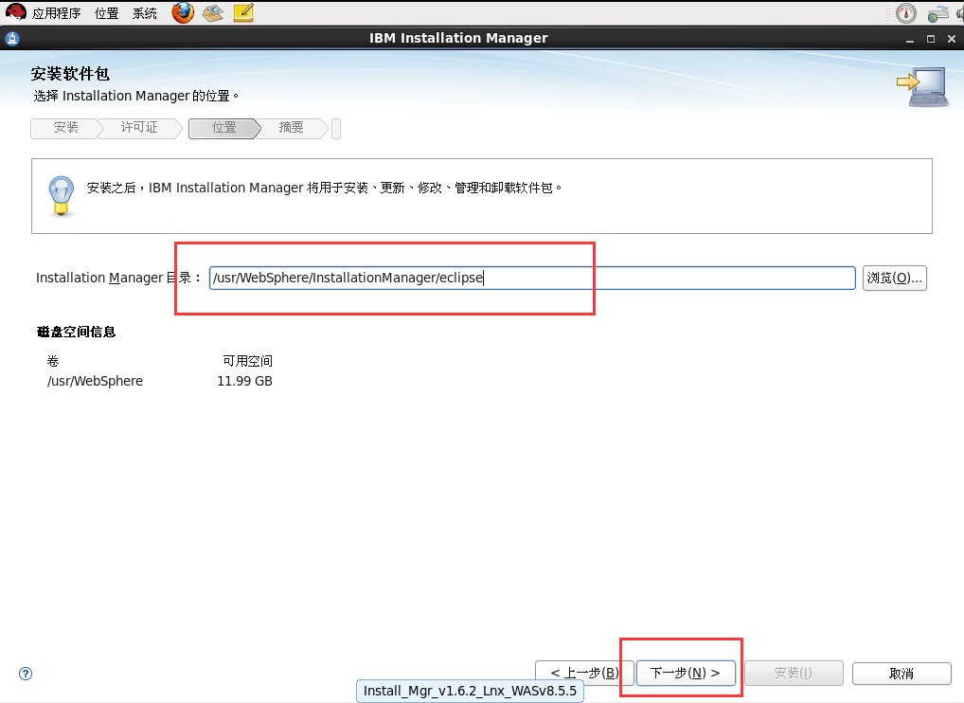Viewport: 964px width, 703px height.
Task: Click the install package computer icon
Action: coord(922,87)
